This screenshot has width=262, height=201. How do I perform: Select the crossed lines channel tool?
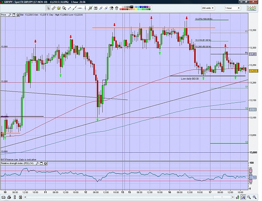pyautogui.click(x=101, y=8)
